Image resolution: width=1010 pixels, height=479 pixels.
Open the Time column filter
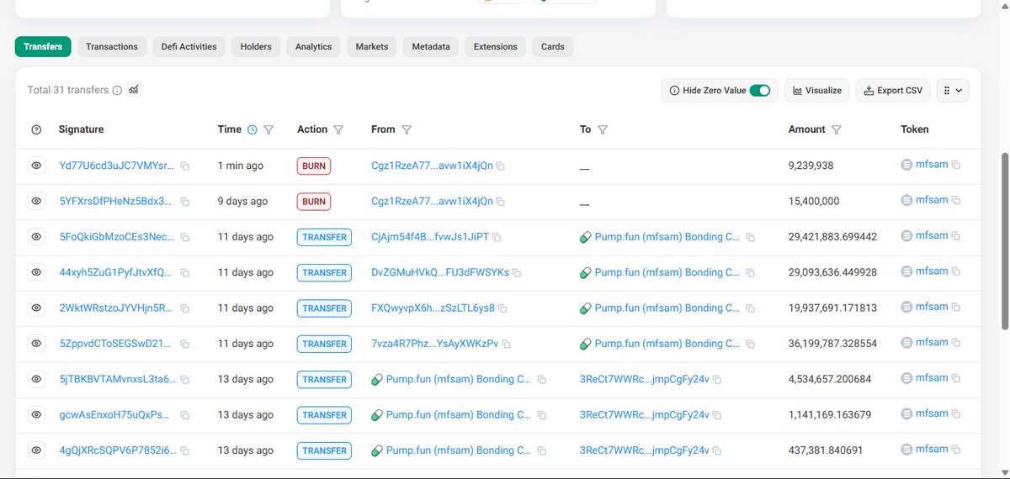click(x=268, y=130)
